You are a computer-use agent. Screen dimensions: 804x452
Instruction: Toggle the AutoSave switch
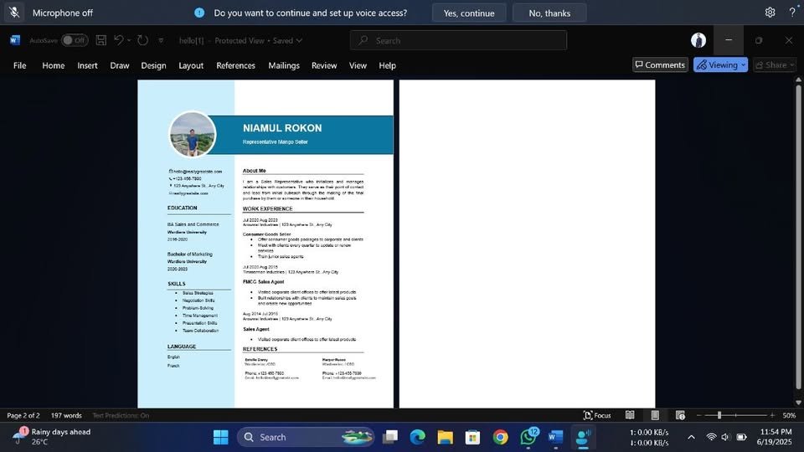point(75,40)
